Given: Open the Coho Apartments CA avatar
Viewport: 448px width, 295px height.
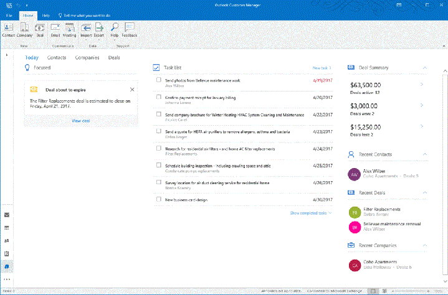Looking at the screenshot, I should 355,265.
